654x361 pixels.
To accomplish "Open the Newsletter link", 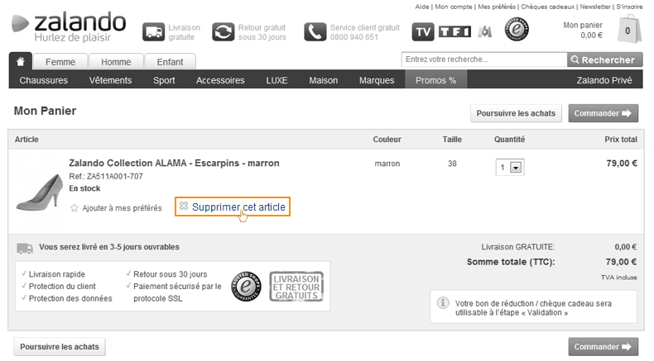I will 595,7.
